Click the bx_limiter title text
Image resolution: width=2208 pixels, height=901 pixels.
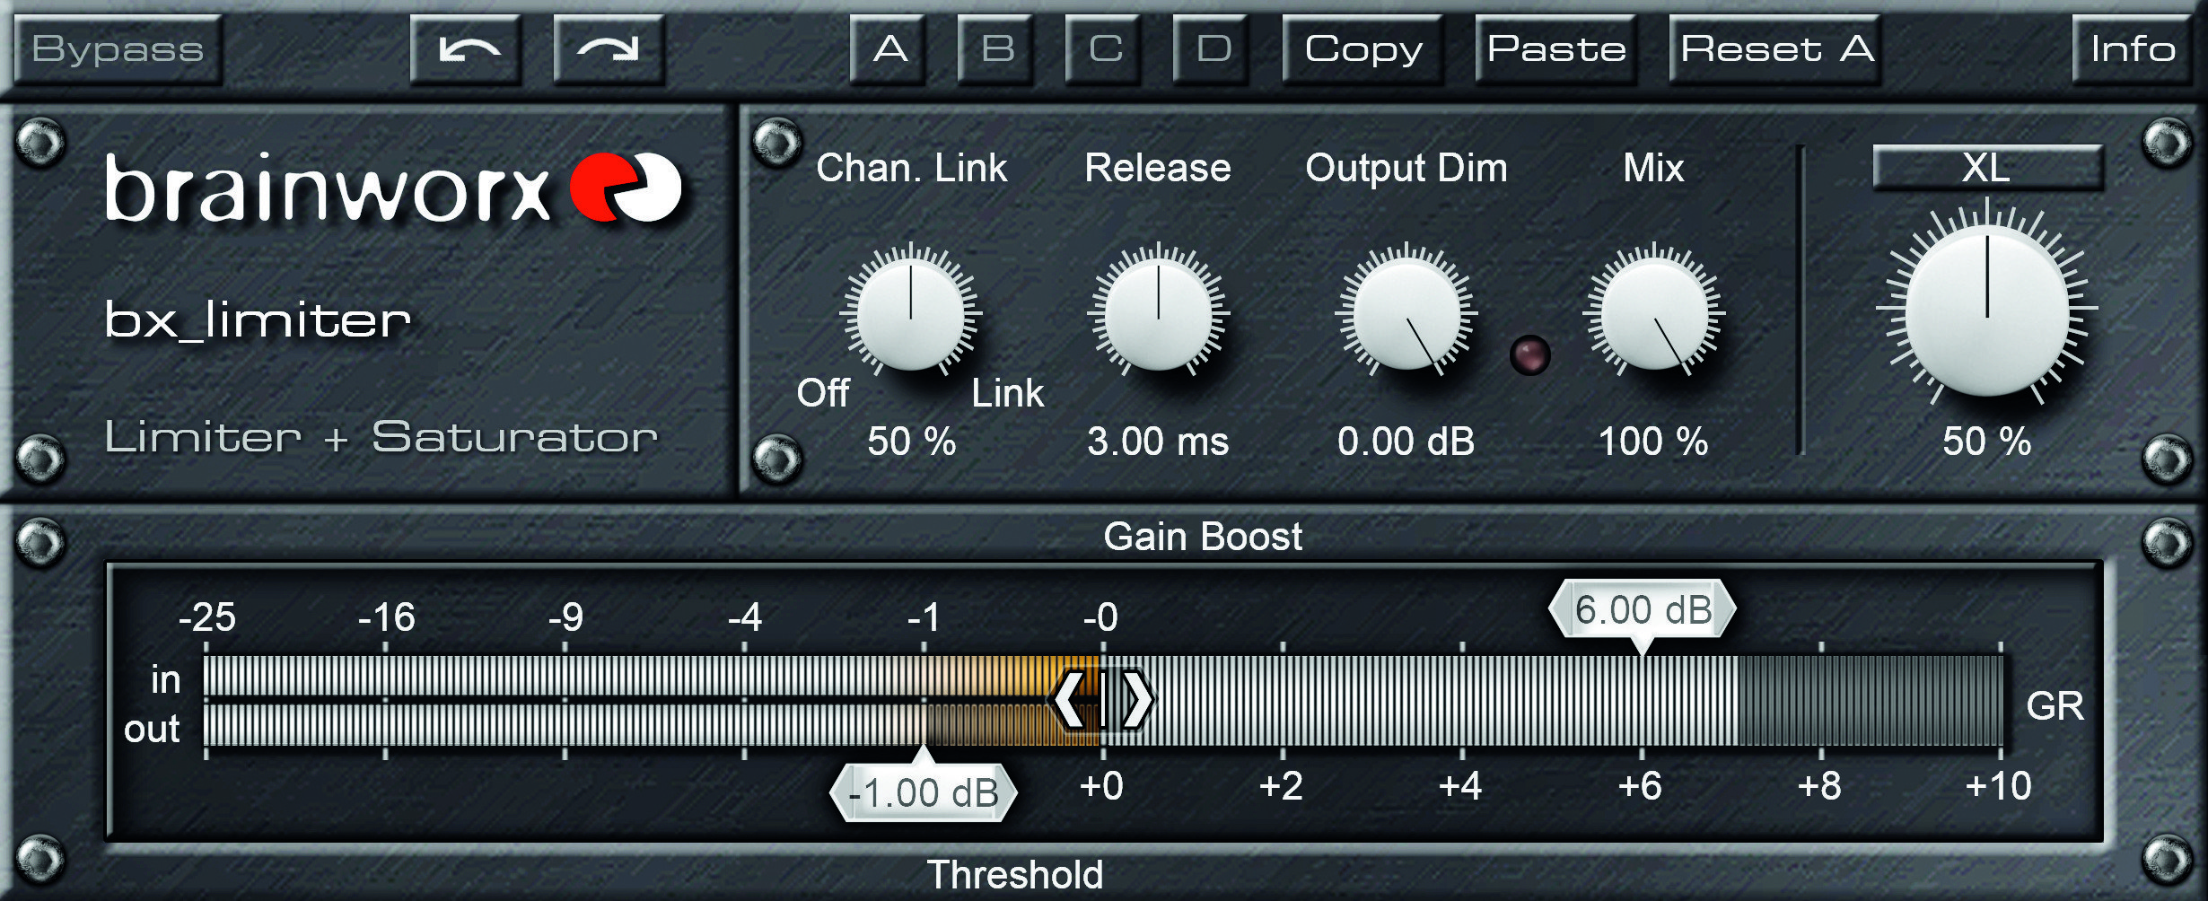258,319
